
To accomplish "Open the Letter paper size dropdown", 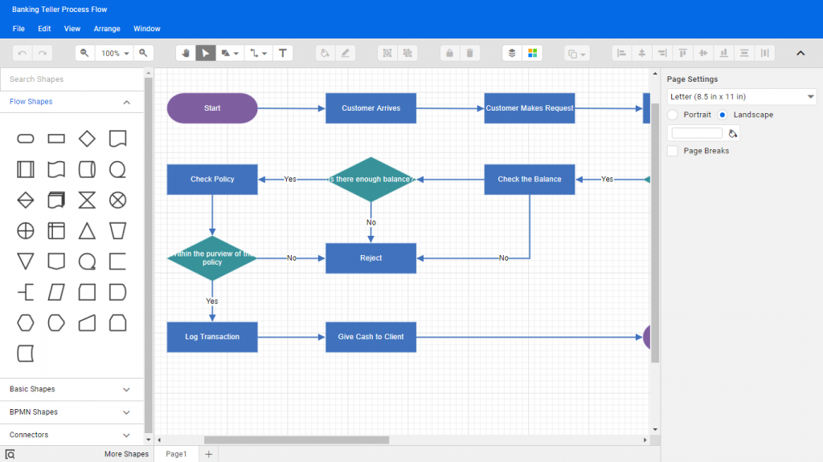I will (741, 97).
